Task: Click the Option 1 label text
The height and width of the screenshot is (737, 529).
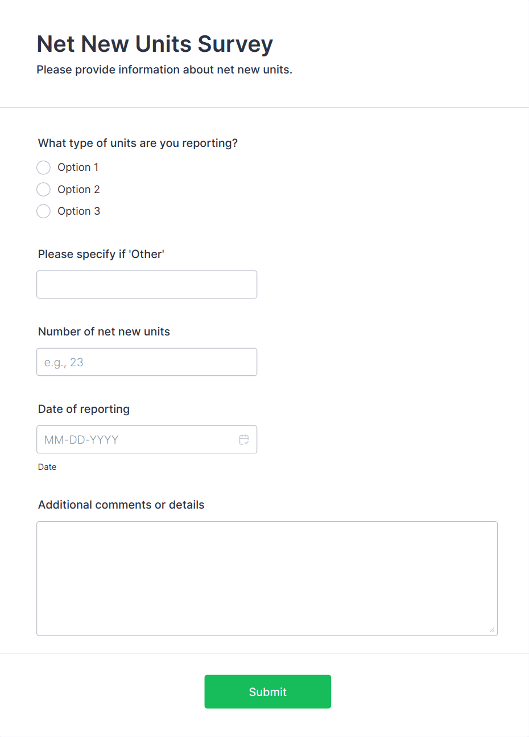Action: 78,167
